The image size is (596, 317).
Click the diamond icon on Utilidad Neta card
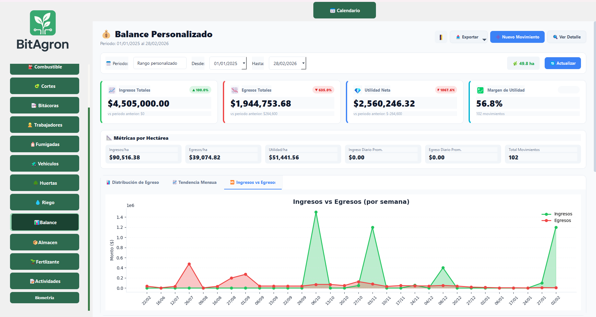pos(357,90)
